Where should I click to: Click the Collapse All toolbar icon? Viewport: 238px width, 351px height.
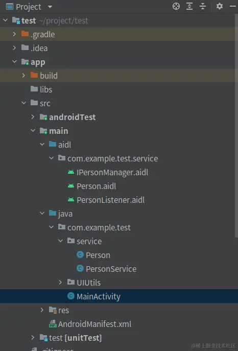203,6
